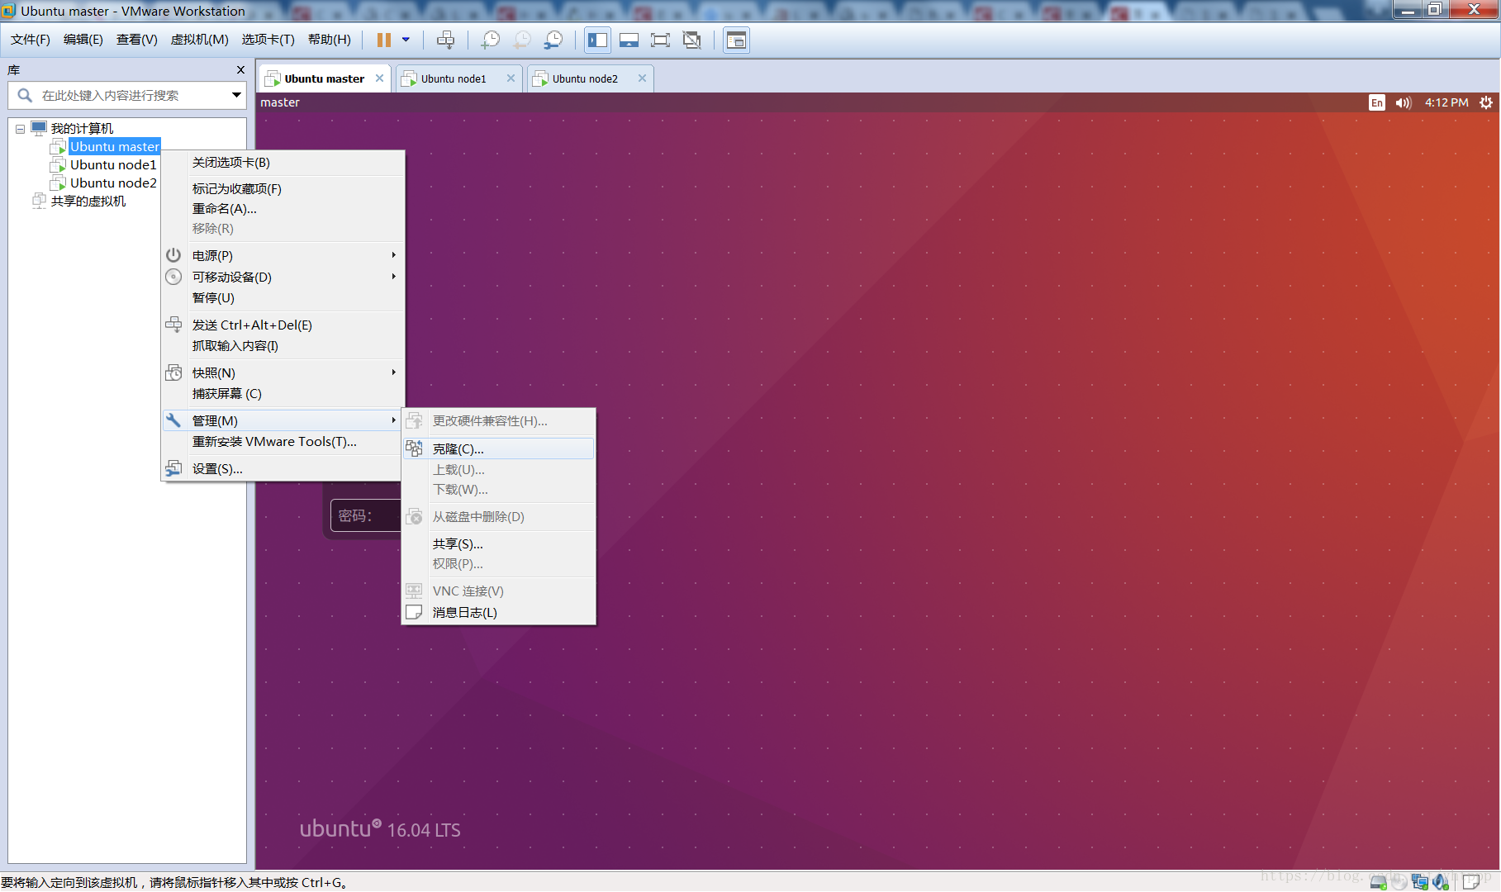Close the library panel with its X
The width and height of the screenshot is (1501, 892).
pos(240,70)
